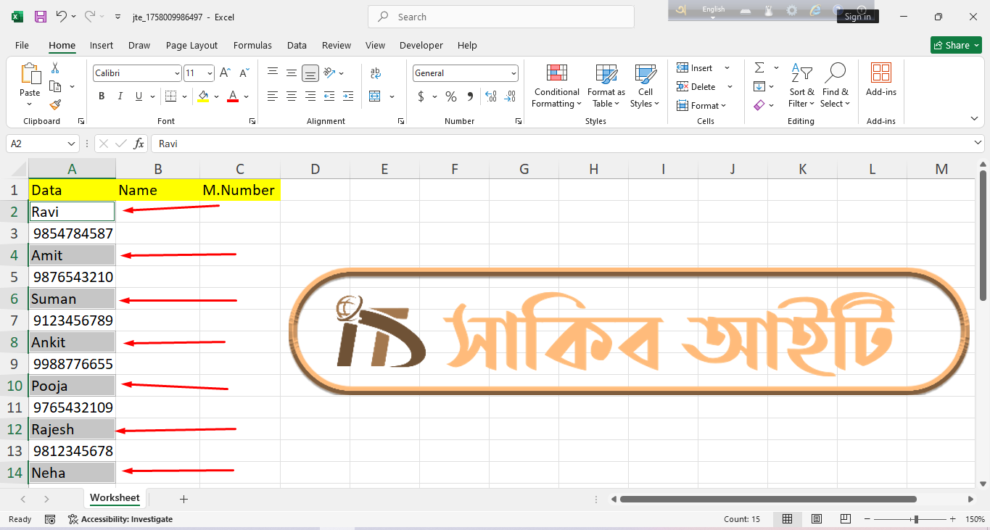Switch to Page Layout view in status bar
Viewport: 990px width, 530px height.
(x=816, y=519)
